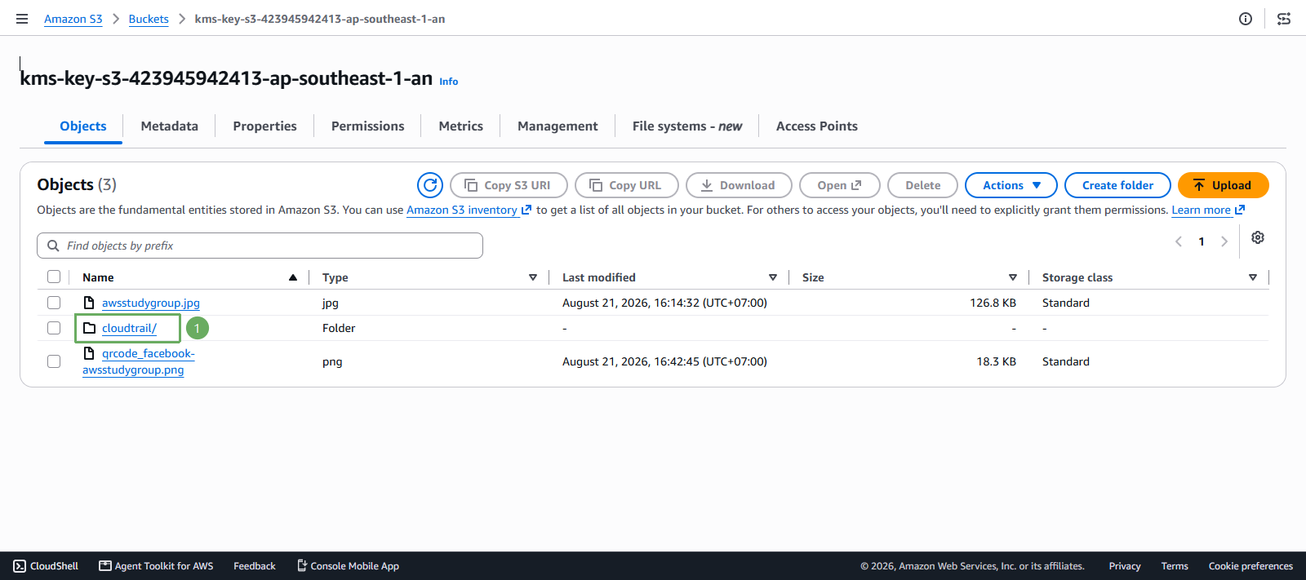The image size is (1306, 580).
Task: Select all objects checkbox in header
Action: 54,277
